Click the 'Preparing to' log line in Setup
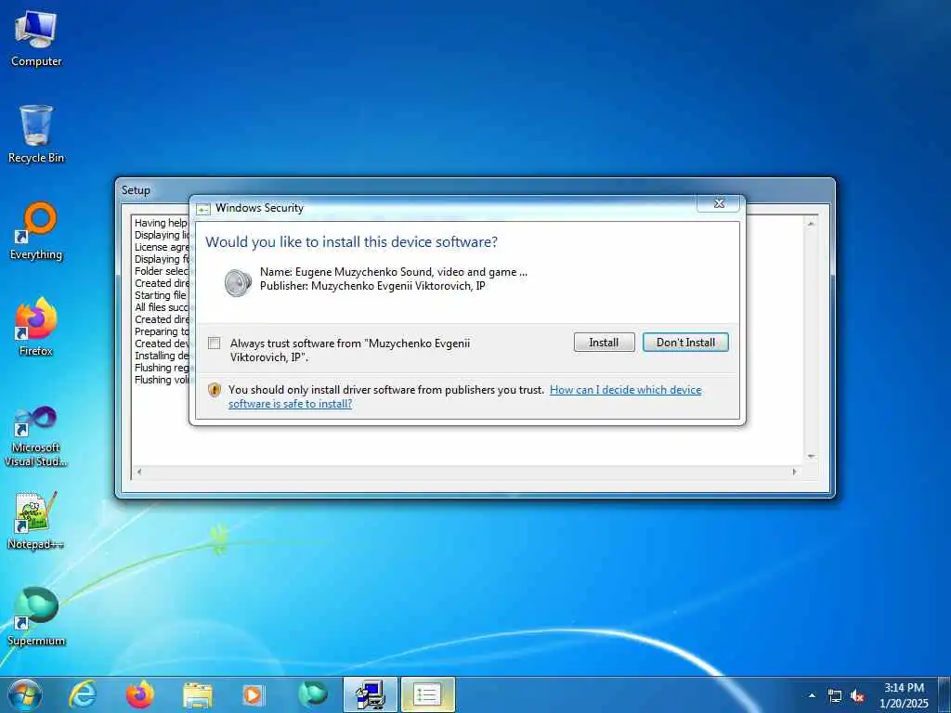 click(x=162, y=331)
